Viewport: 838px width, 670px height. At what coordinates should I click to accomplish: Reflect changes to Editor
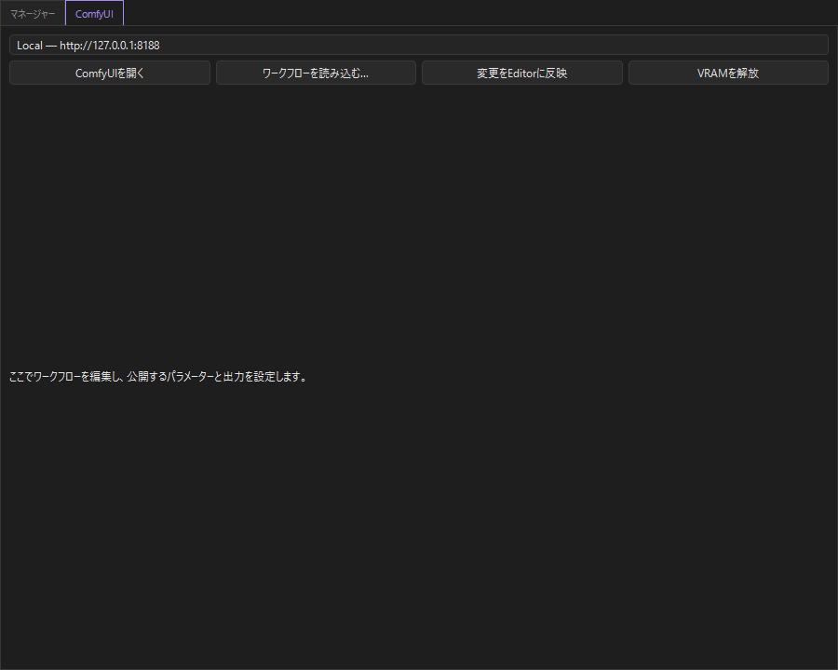[522, 73]
